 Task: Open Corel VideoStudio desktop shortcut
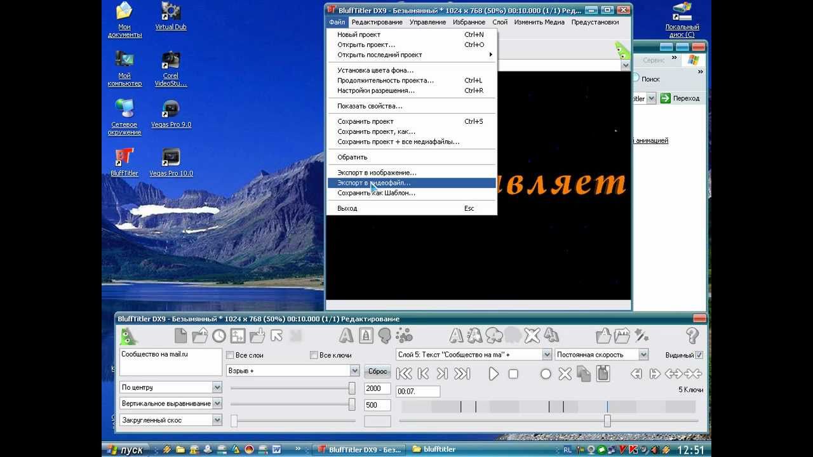(171, 69)
